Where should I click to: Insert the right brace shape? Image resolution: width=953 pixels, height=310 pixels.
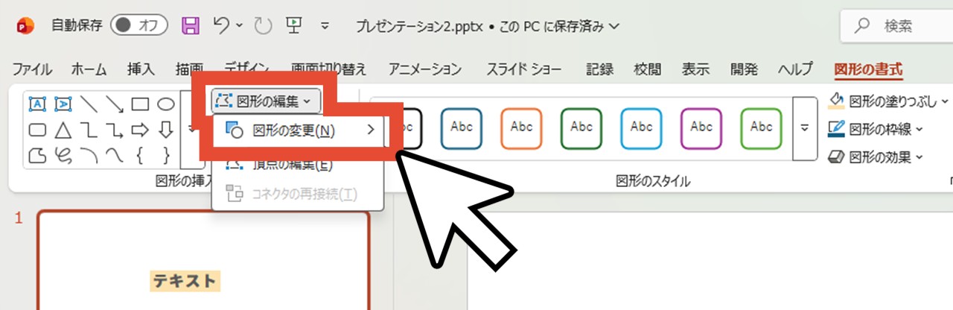point(166,155)
